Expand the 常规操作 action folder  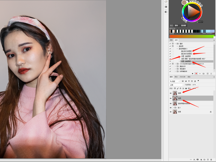[175, 69]
